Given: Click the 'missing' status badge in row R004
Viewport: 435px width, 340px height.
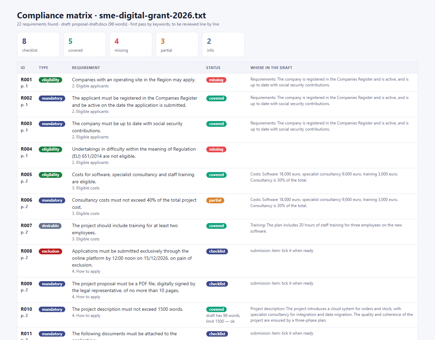Looking at the screenshot, I should point(216,149).
